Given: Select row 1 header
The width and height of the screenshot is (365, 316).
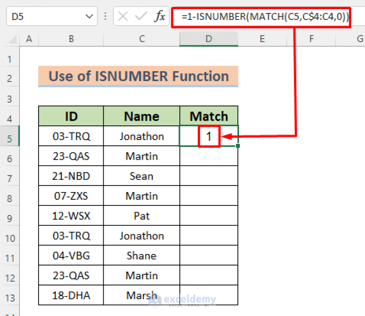Looking at the screenshot, I should click(x=10, y=57).
